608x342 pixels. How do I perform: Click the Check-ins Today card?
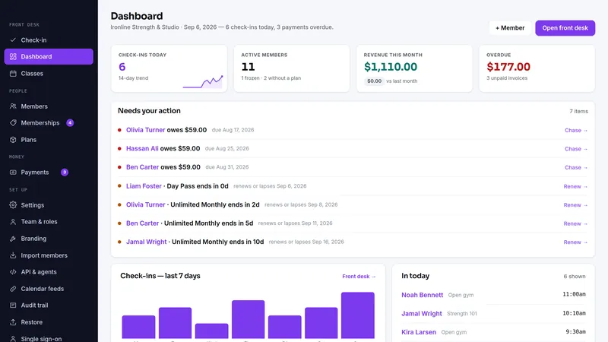(x=169, y=68)
